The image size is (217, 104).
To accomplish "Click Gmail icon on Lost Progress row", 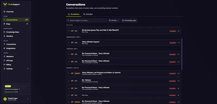I will pos(72,73).
